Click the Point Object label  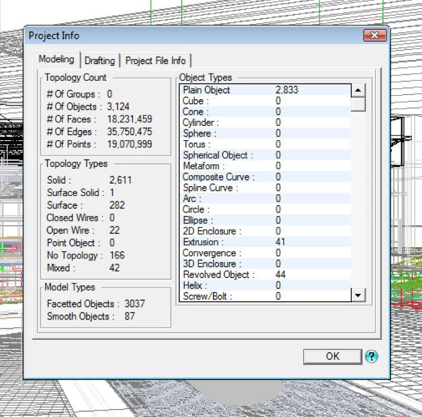pyautogui.click(x=73, y=243)
